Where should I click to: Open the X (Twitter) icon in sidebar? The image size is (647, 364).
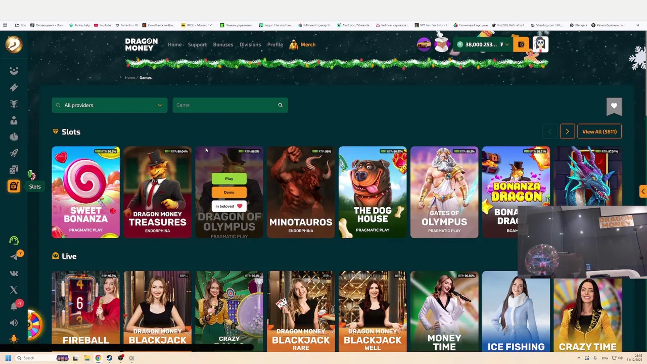pyautogui.click(x=14, y=290)
